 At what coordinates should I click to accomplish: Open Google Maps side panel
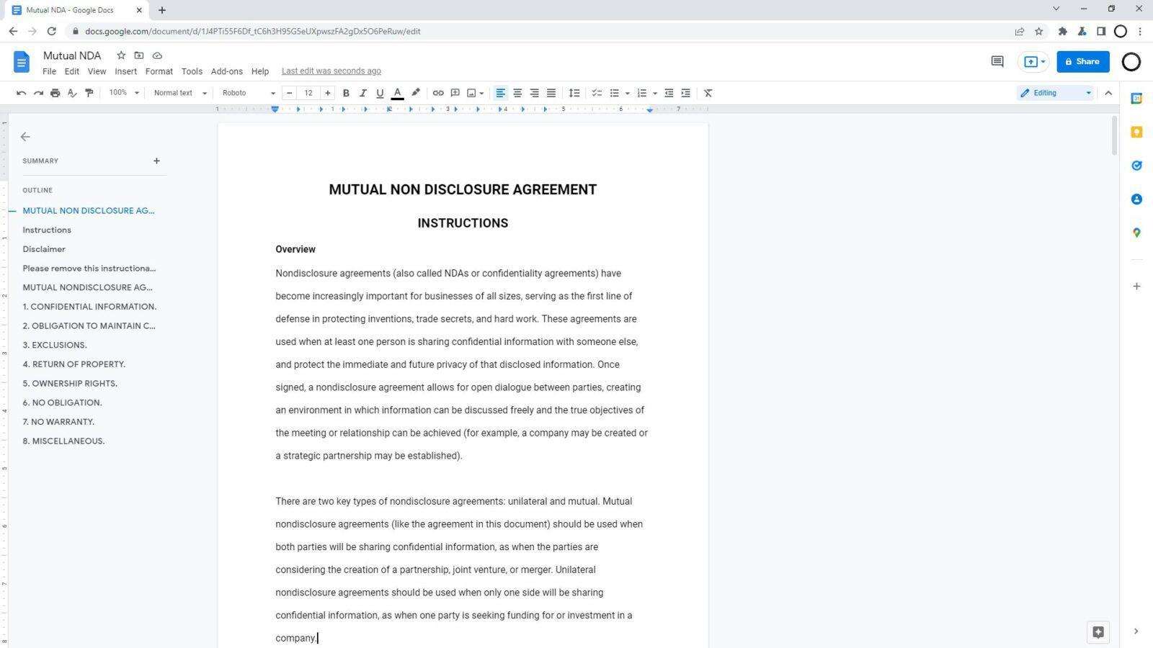(x=1136, y=233)
